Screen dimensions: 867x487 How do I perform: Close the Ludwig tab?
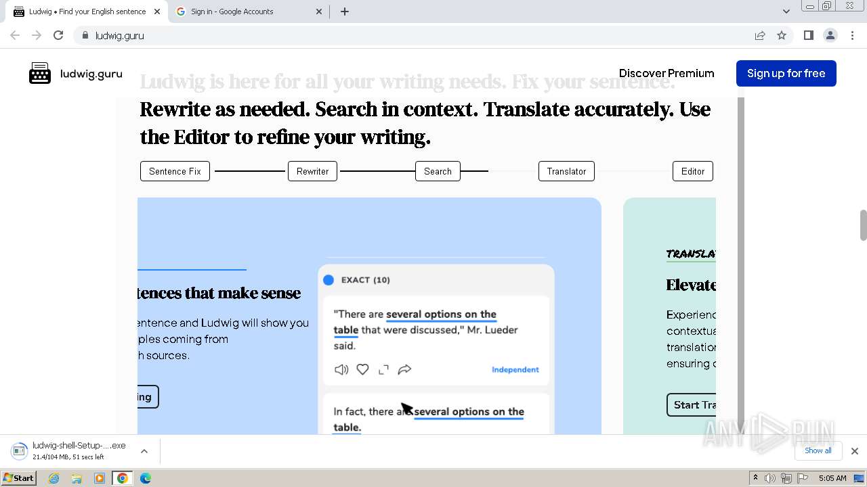pos(157,11)
